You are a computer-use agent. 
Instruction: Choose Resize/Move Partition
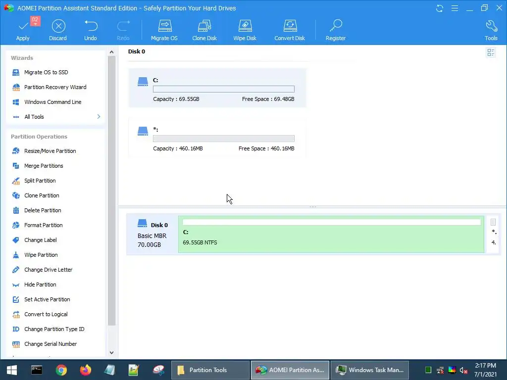click(x=50, y=151)
